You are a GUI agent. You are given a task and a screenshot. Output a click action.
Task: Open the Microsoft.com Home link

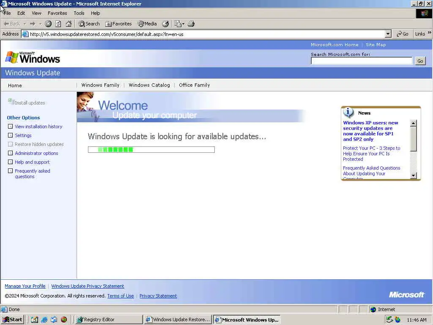coord(334,44)
